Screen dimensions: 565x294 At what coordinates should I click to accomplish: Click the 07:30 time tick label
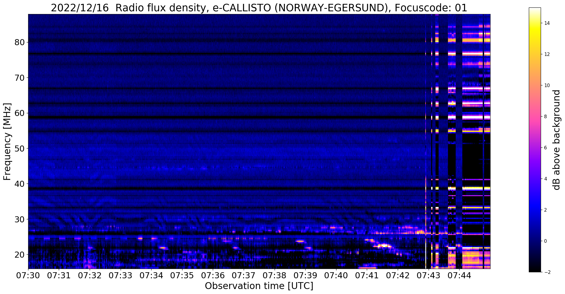tap(28, 275)
